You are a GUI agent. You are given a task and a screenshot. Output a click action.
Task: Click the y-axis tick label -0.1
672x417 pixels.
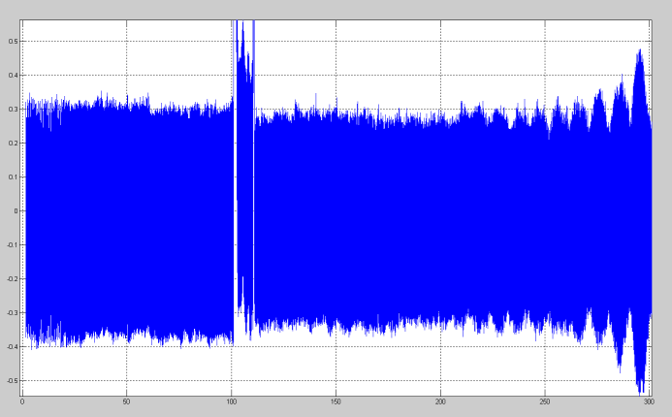(x=12, y=245)
